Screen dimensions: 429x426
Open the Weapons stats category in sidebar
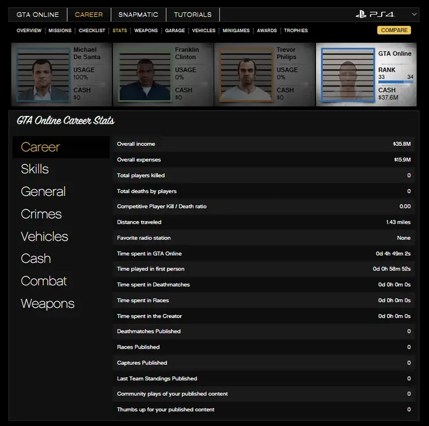(x=47, y=303)
